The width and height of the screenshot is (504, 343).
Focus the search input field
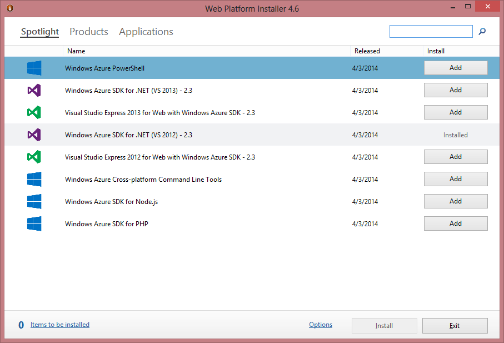tap(431, 32)
